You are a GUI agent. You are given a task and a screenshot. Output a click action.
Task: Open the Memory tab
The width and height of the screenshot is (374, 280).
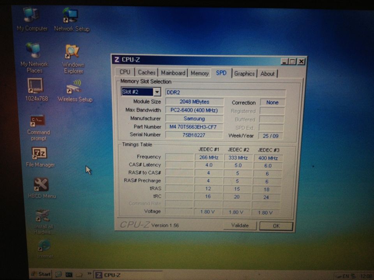click(x=199, y=73)
